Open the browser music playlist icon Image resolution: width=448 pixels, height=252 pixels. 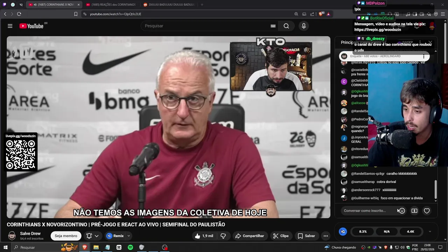click(x=408, y=14)
